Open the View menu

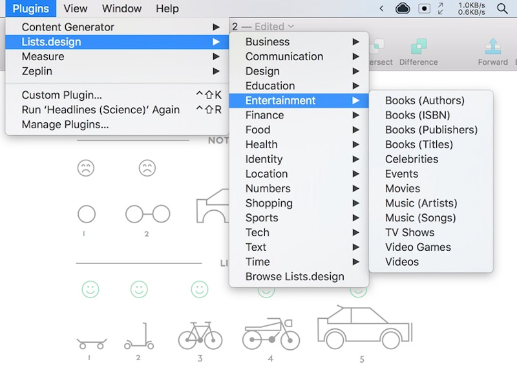coord(75,8)
